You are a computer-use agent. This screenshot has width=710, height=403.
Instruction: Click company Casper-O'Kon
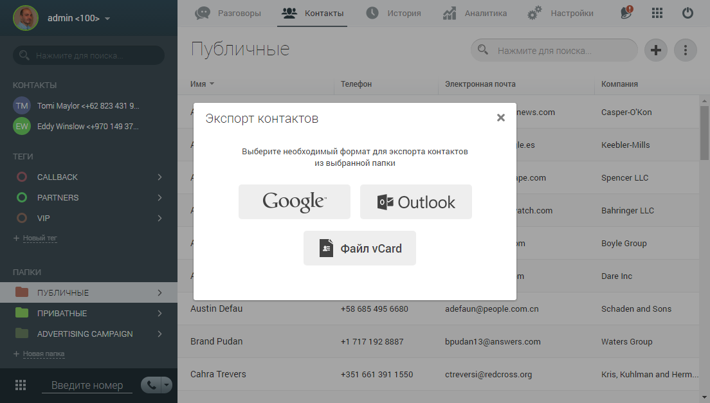[626, 112]
